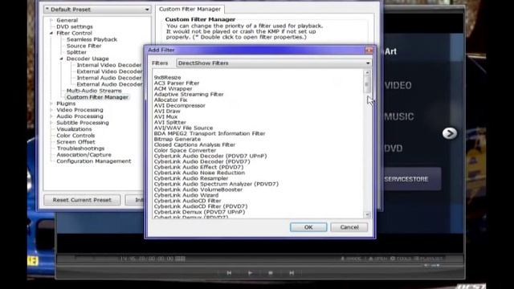Open MUSIC in the background media menu

399,116
